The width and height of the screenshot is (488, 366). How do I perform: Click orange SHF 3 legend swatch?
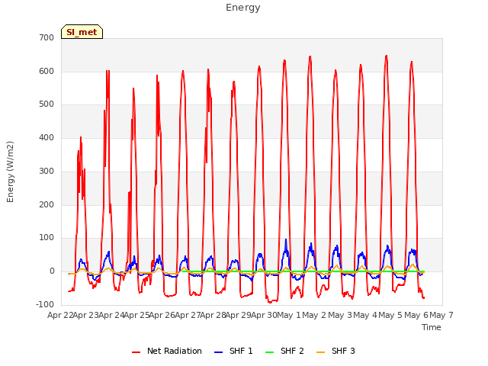coord(320,352)
